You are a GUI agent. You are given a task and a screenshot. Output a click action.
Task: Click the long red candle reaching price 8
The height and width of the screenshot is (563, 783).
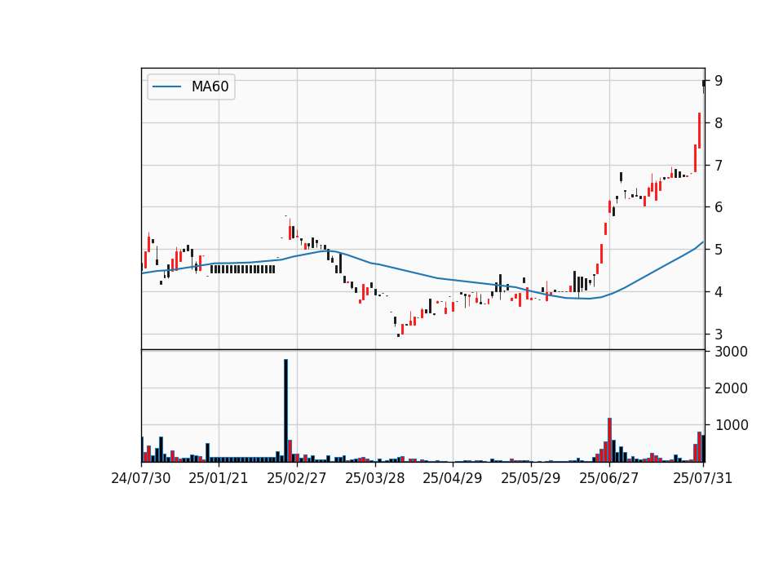click(x=700, y=131)
